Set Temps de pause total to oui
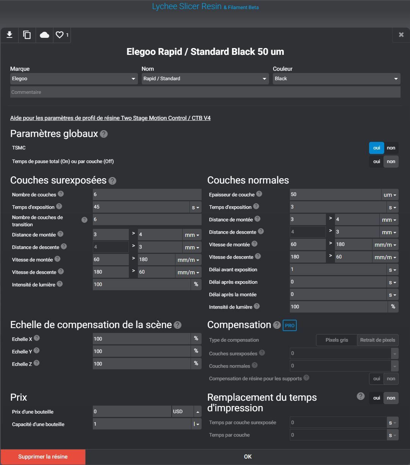This screenshot has height=465, width=410. coord(376,162)
